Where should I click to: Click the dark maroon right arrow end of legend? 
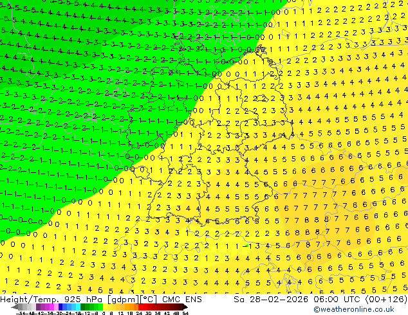tap(185, 307)
